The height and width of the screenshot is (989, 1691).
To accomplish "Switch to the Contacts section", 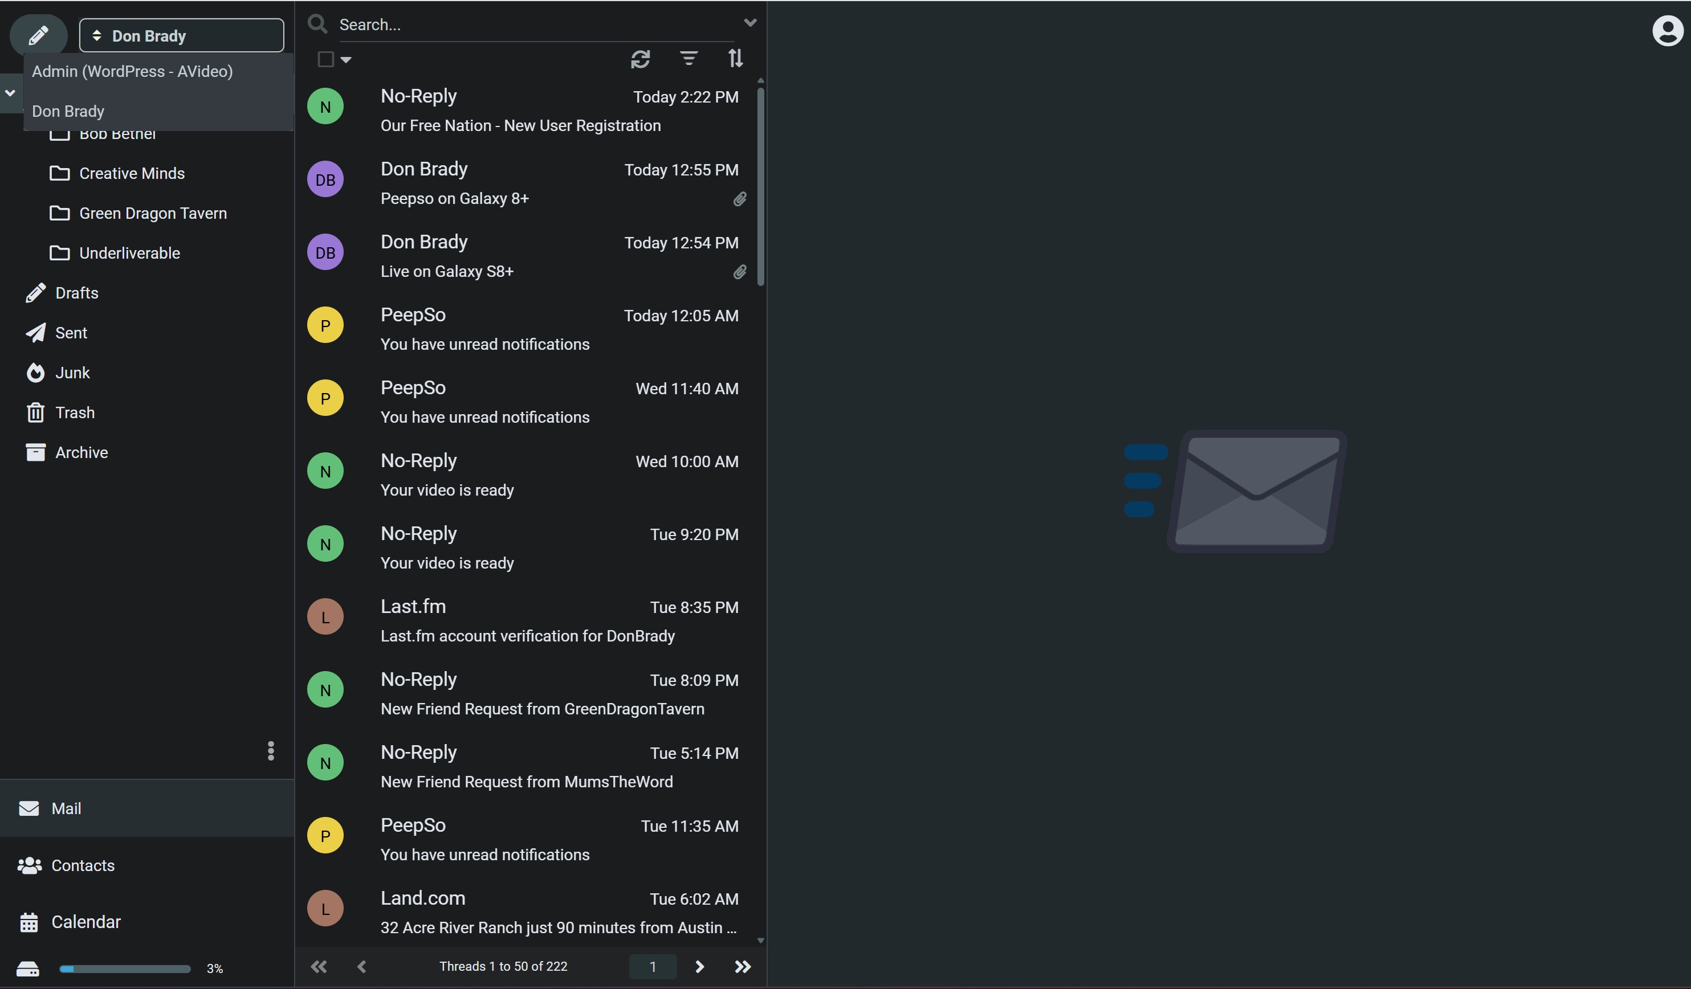I will coord(147,865).
